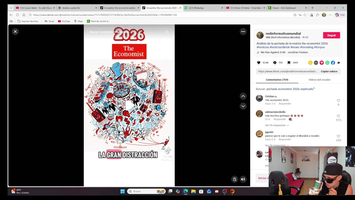The image size is (355, 200).
Task: Reply to Cristian's comment with Responder
Action: click(x=285, y=104)
